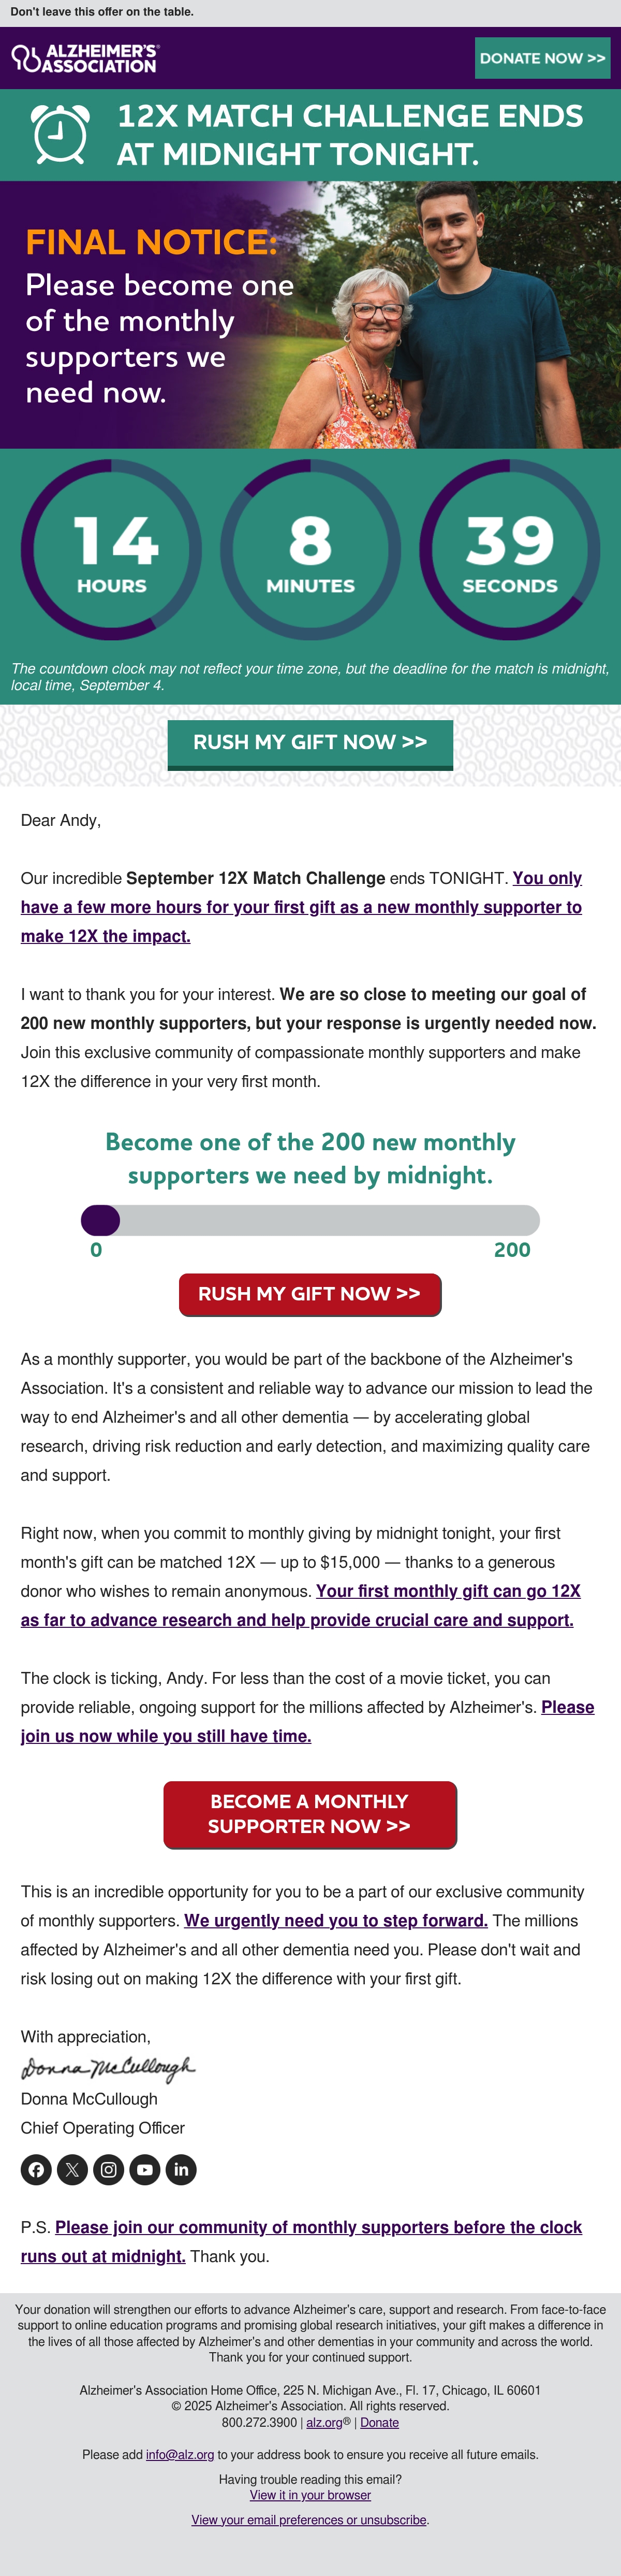This screenshot has width=621, height=2576.
Task: Click BECOME A MONTHLY SUPPORTER NOW button
Action: pyautogui.click(x=309, y=1814)
